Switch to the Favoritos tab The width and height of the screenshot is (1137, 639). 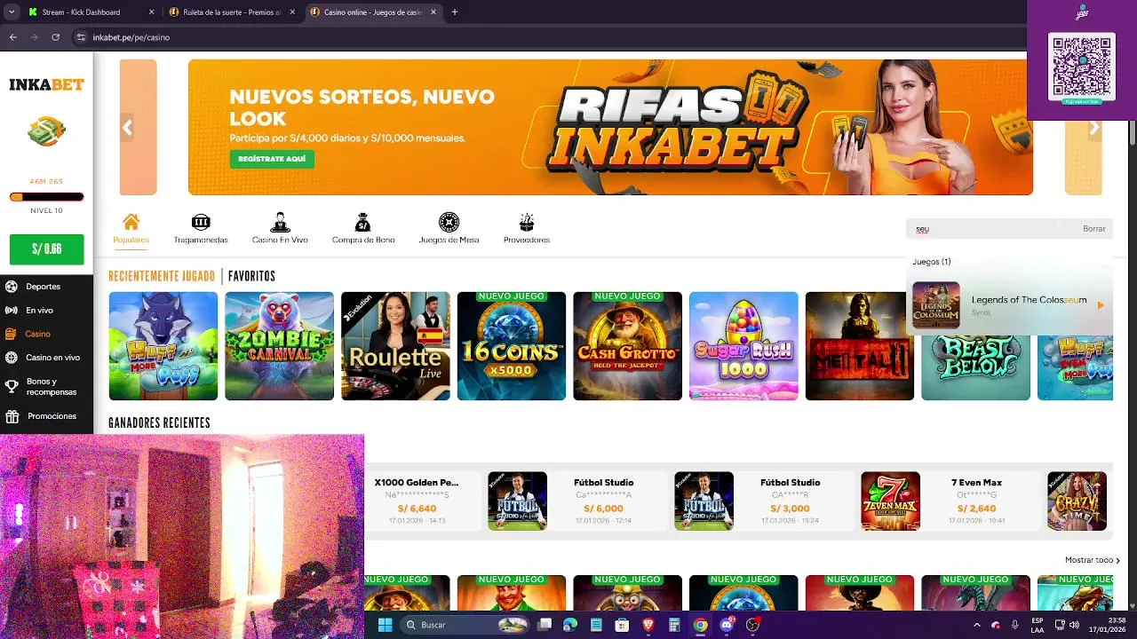[251, 276]
